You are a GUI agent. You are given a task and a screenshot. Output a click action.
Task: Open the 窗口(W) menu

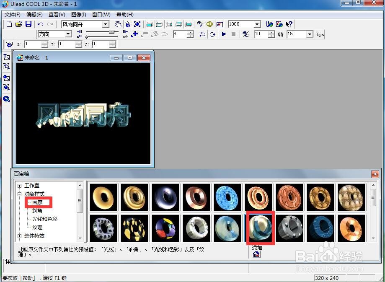pyautogui.click(x=101, y=15)
